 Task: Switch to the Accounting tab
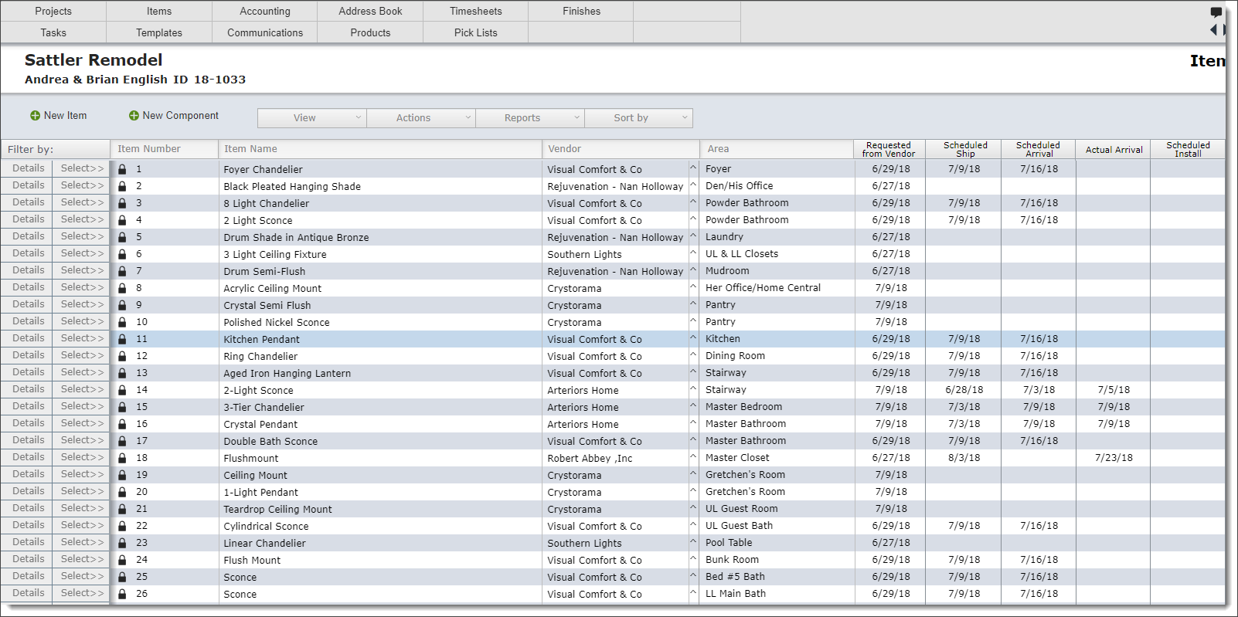[x=265, y=12]
